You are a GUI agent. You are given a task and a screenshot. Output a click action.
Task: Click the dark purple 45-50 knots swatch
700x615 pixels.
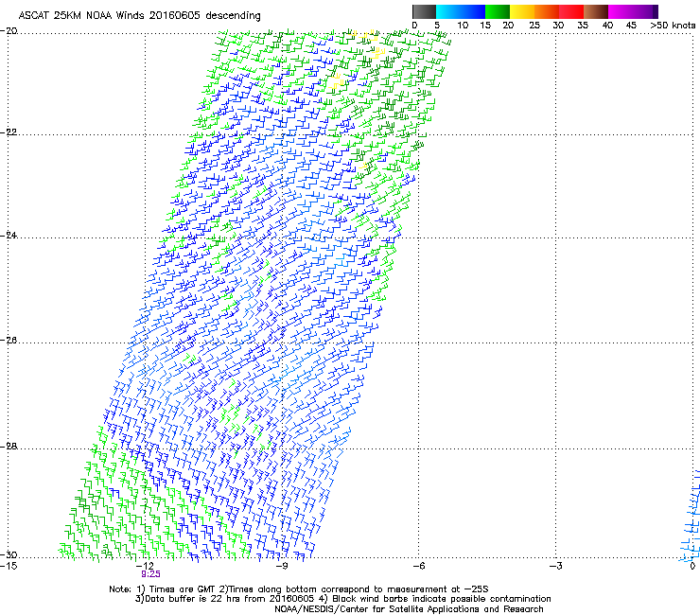pyautogui.click(x=645, y=11)
